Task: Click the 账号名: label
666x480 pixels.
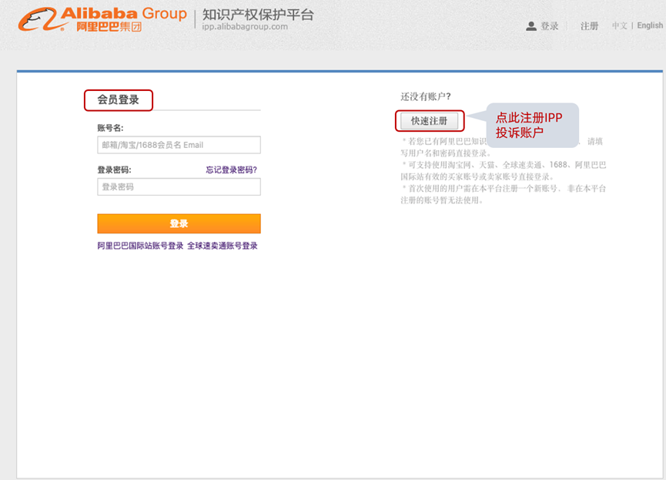Action: point(110,128)
